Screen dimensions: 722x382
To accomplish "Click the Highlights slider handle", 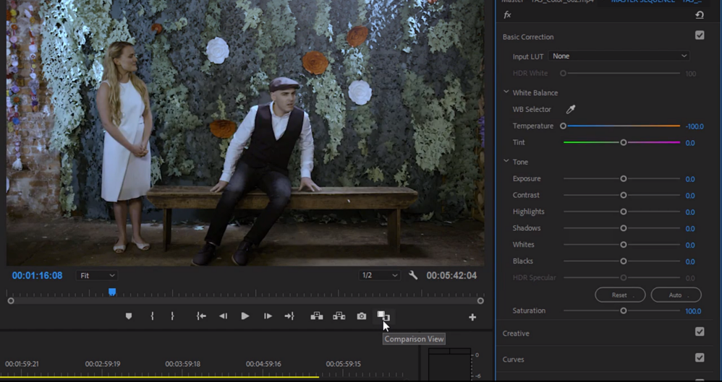I will pos(624,212).
